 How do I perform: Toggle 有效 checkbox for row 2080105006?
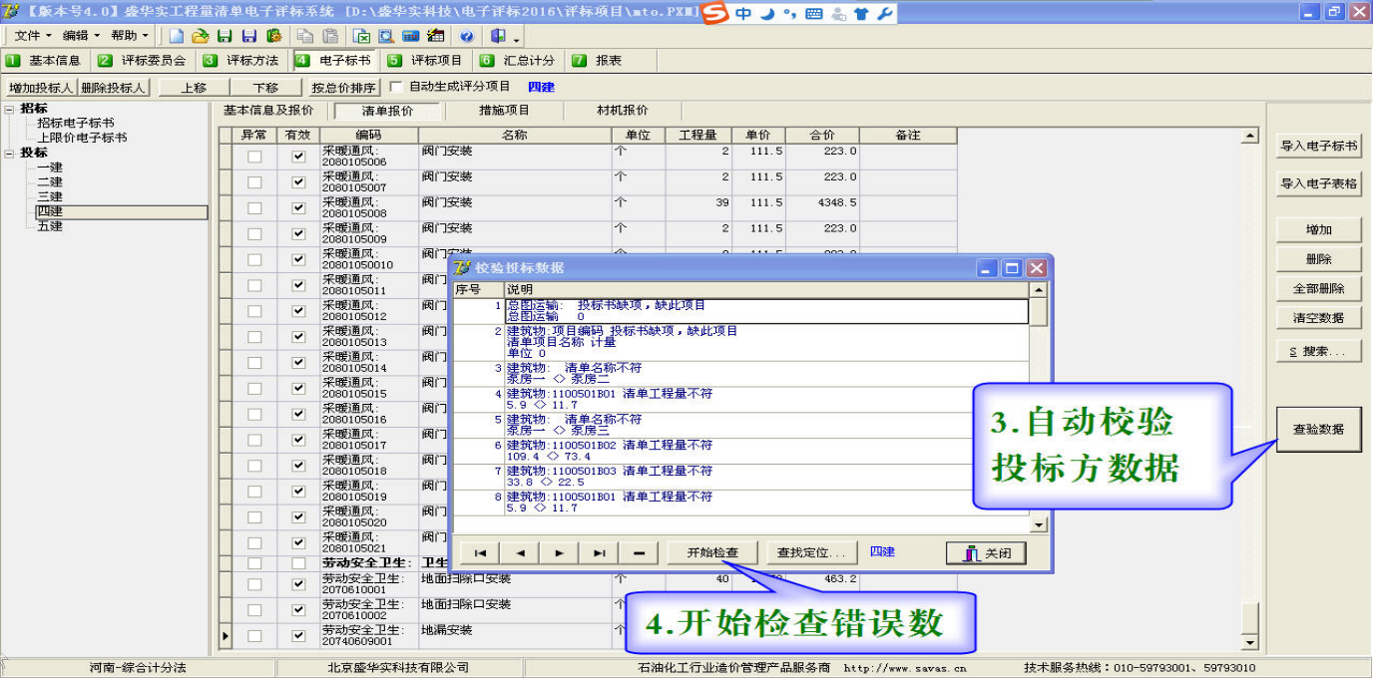point(297,157)
